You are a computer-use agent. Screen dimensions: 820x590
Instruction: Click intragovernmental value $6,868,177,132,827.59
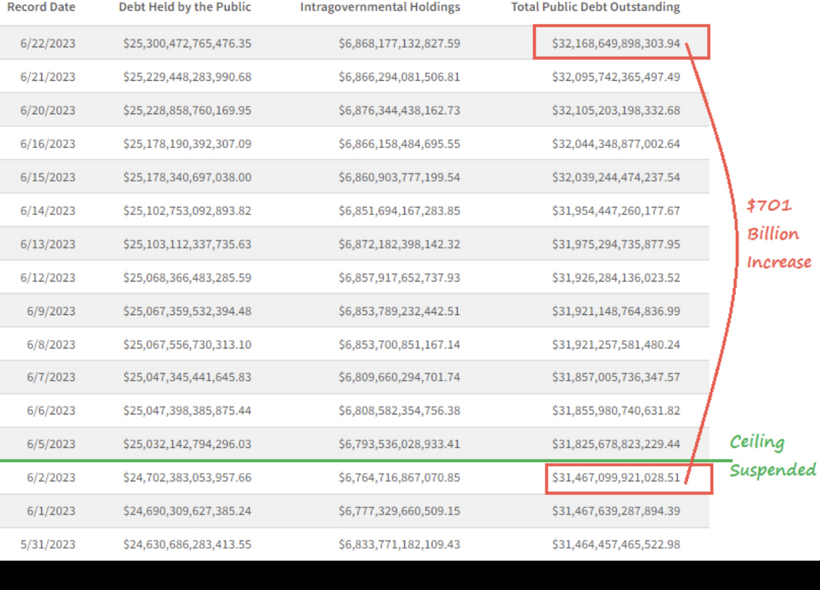(x=399, y=44)
